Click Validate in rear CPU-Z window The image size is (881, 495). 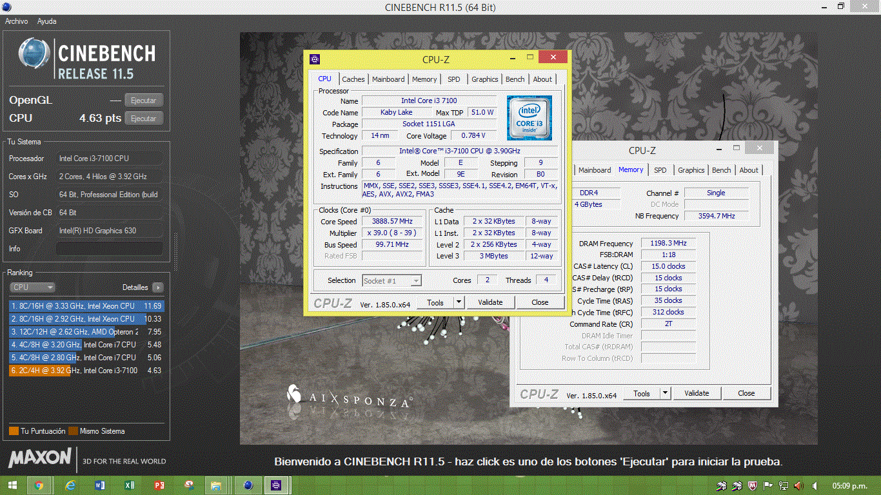coord(697,393)
